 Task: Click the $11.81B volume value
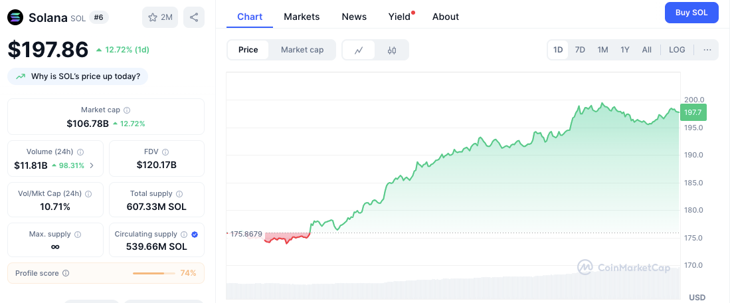point(31,165)
